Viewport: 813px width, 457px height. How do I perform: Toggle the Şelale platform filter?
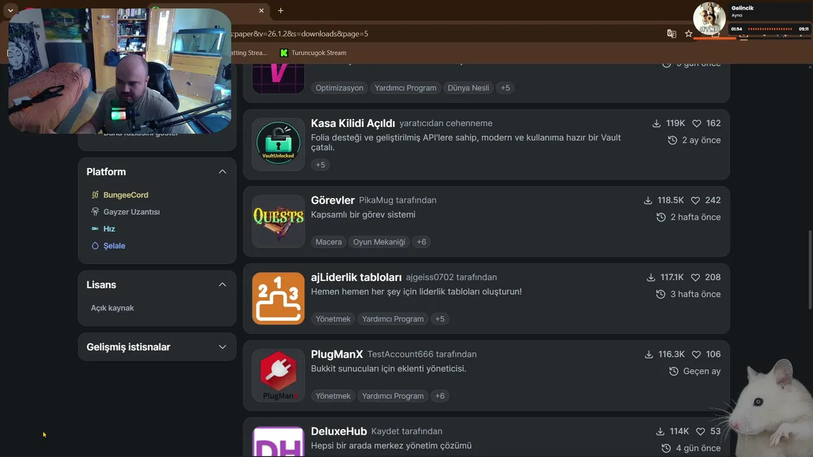(x=108, y=246)
